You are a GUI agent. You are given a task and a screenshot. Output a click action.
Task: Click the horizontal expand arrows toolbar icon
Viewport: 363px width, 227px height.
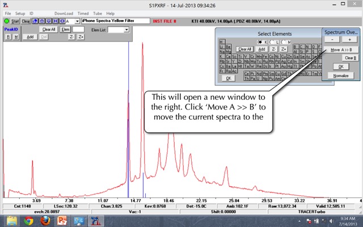(62, 21)
